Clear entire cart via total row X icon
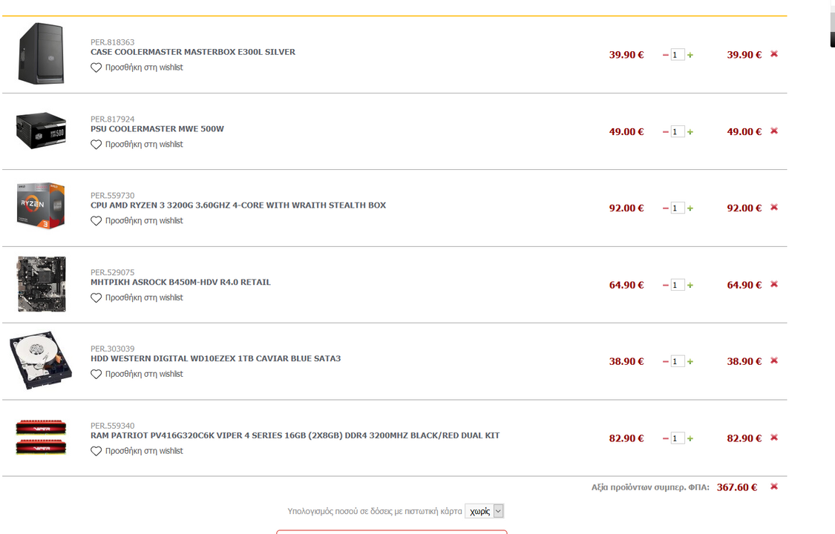 tap(774, 486)
